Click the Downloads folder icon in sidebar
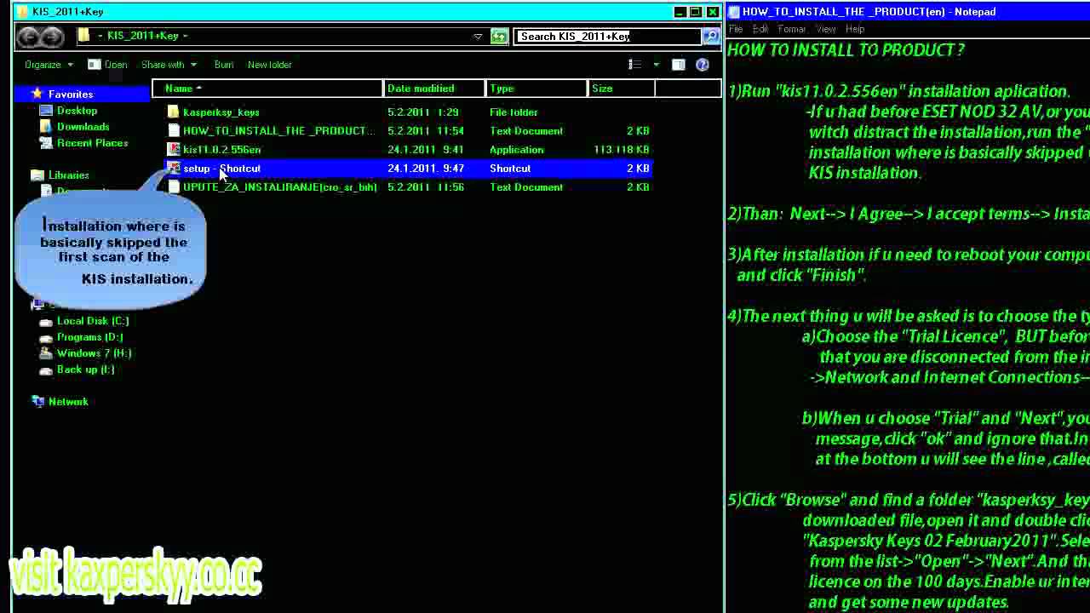The width and height of the screenshot is (1090, 613). click(x=46, y=127)
